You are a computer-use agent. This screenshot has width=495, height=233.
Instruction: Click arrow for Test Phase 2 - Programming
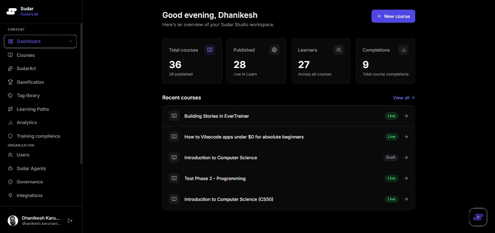(406, 178)
